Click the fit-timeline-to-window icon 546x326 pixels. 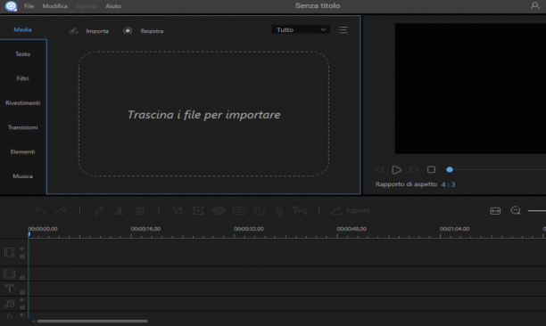click(495, 210)
